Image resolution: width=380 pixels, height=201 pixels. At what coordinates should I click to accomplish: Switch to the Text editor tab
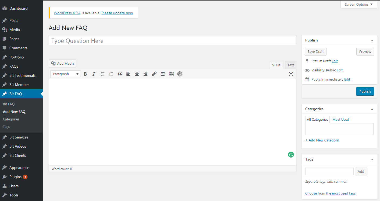point(290,65)
